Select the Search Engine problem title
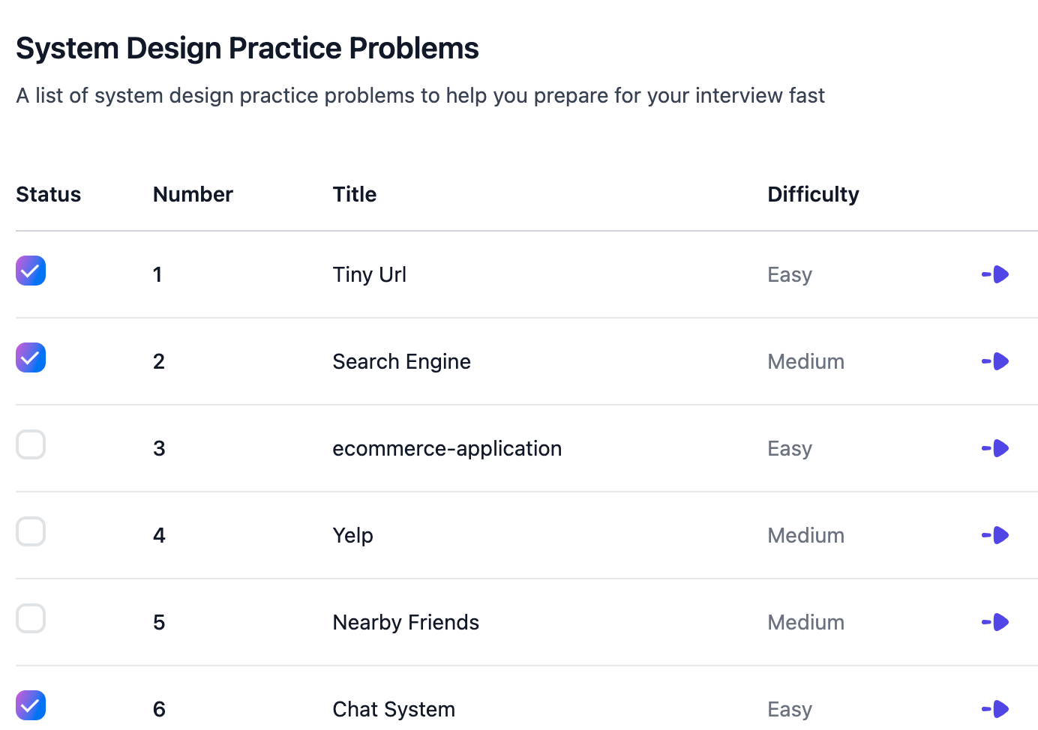This screenshot has height=730, width=1038. click(x=401, y=361)
